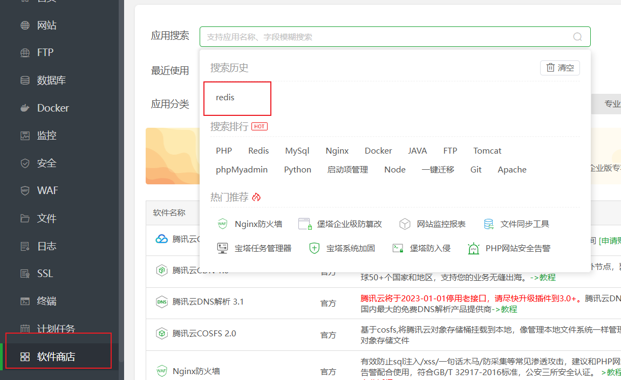Click the HOT badge beside 搜索排行

(260, 127)
